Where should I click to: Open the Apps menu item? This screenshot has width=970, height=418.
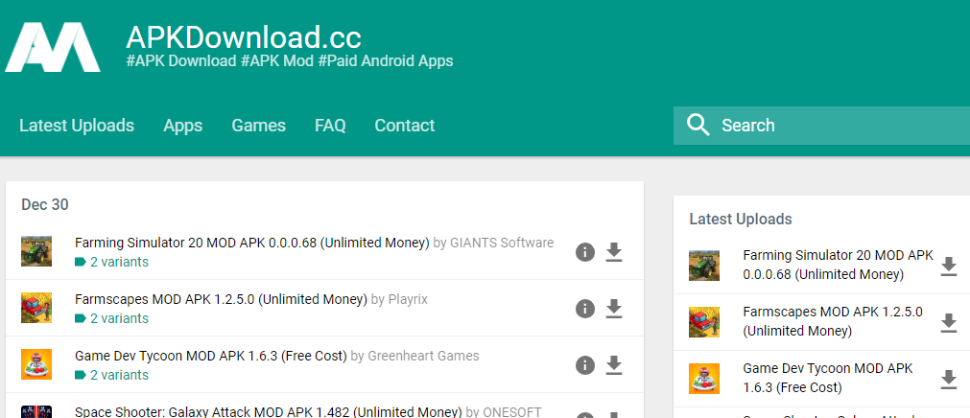click(182, 126)
